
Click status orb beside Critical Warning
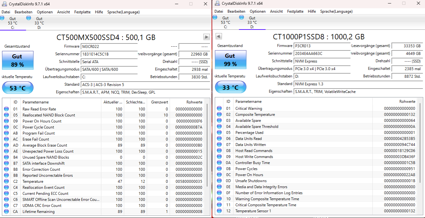[219, 108]
